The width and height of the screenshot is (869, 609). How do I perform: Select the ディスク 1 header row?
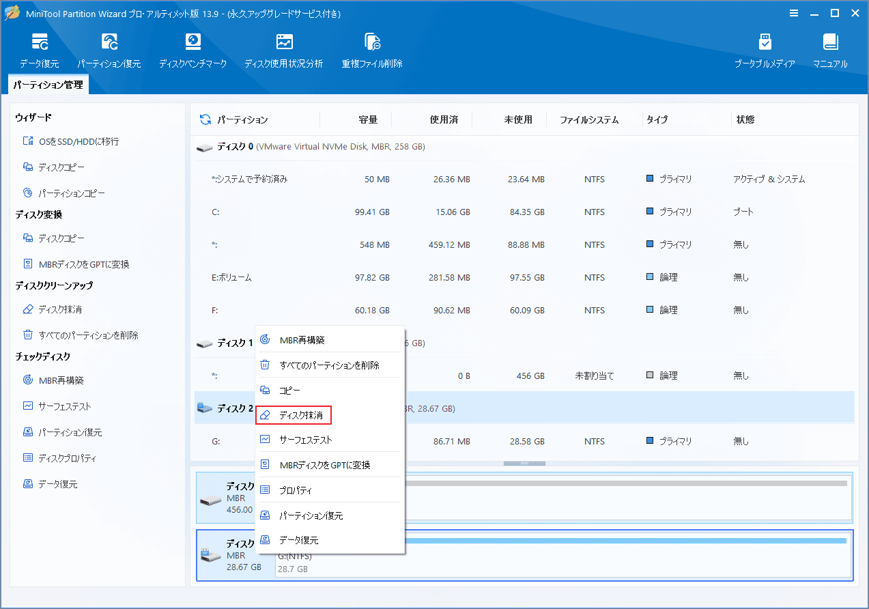click(x=524, y=343)
